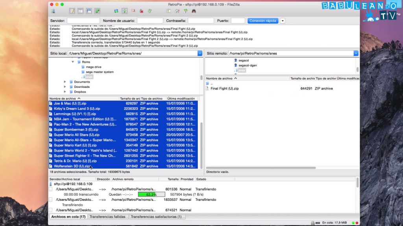This screenshot has width=403, height=226.
Task: Click the 63.3% transfer progress bar
Action: tap(152, 195)
